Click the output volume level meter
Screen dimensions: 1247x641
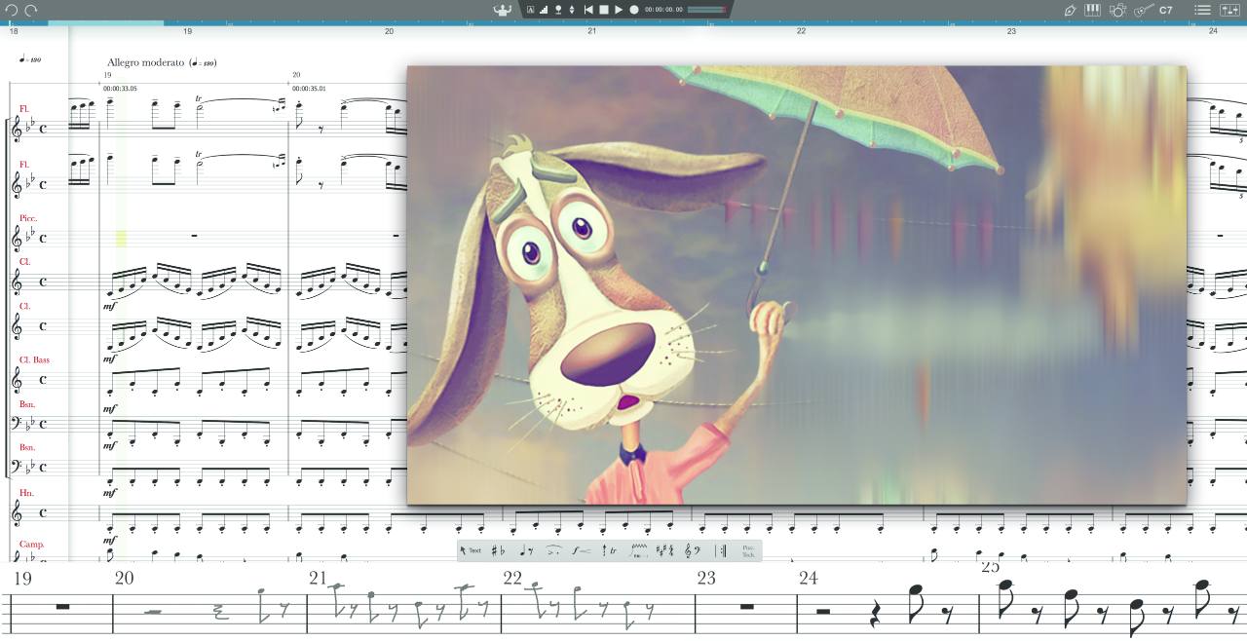pos(706,10)
